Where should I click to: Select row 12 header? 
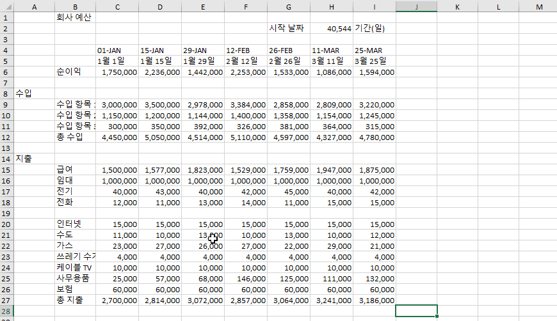[x=7, y=137]
